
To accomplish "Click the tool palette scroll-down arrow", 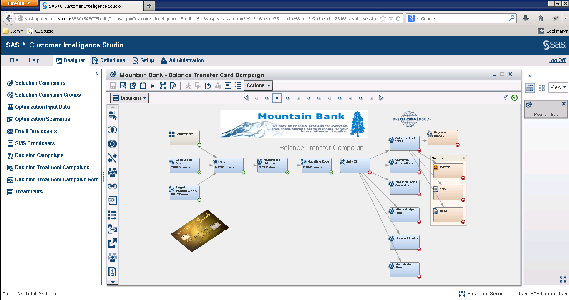I will point(112,282).
